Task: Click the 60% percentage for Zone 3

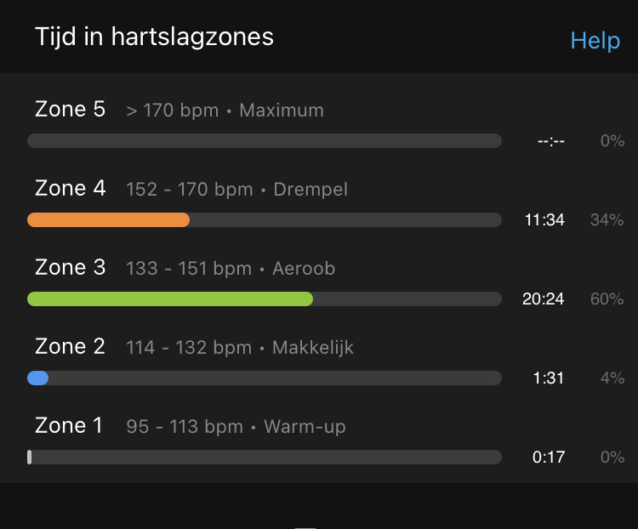Action: pos(607,299)
